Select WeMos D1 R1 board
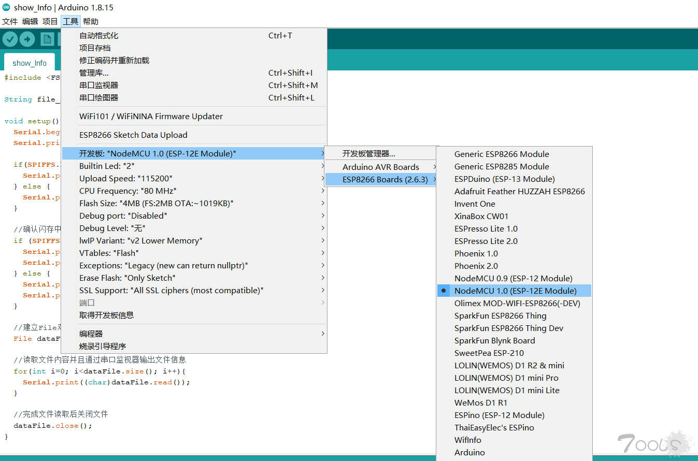 [514, 402]
